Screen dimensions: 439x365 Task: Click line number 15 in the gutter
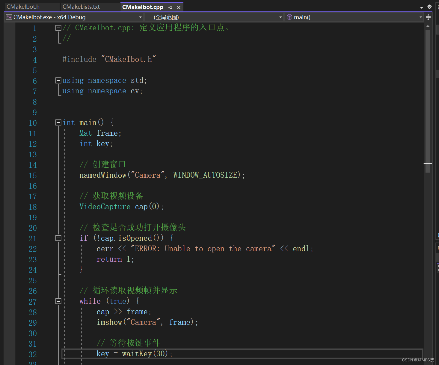(33, 176)
